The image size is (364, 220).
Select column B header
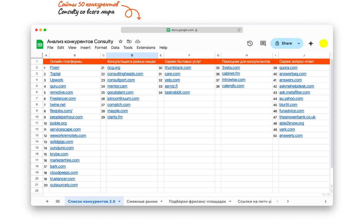click(x=75, y=55)
